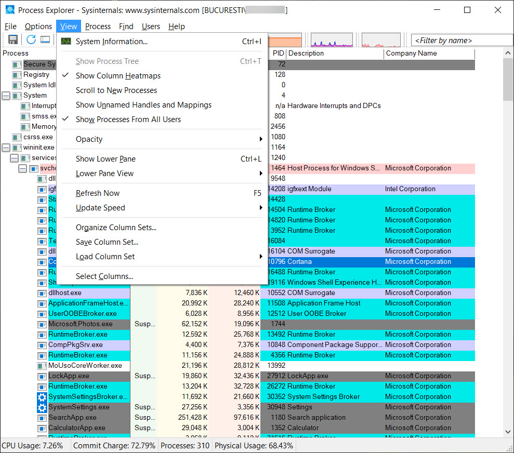Click the icon beside LockApp.exe
The width and height of the screenshot is (514, 453).
(x=42, y=376)
